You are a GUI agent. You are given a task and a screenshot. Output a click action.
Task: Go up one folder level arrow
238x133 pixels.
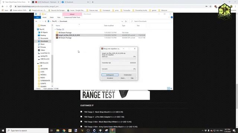click(45, 21)
